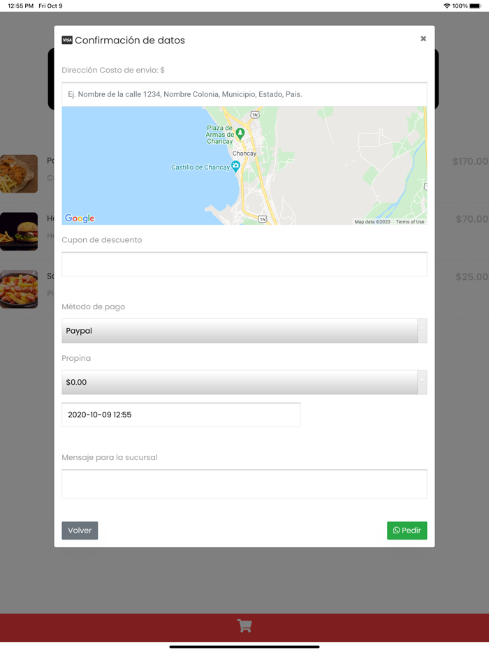Open the shopping cart icon in bottom bar

[x=245, y=625]
